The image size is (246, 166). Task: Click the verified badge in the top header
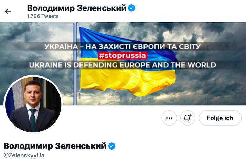pos(131,8)
